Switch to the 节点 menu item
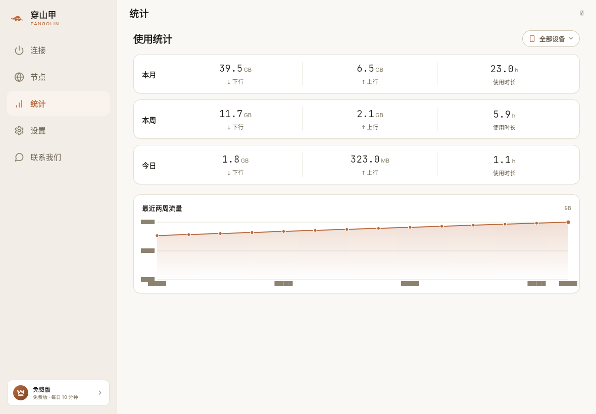The height and width of the screenshot is (414, 596). 58,77
